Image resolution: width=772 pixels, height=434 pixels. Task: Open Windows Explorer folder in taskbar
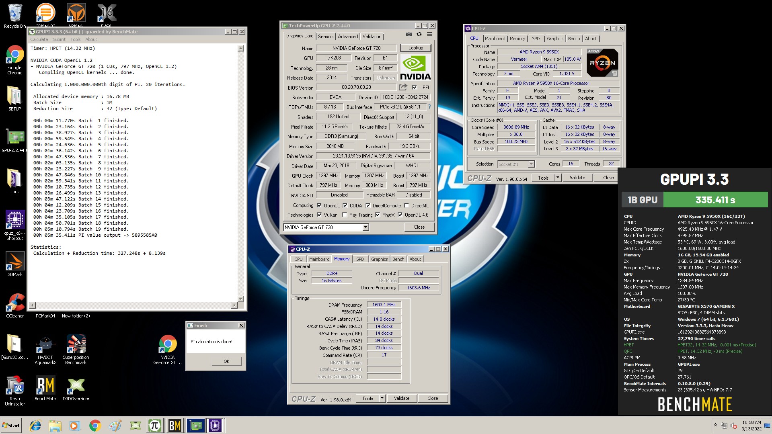(55, 426)
